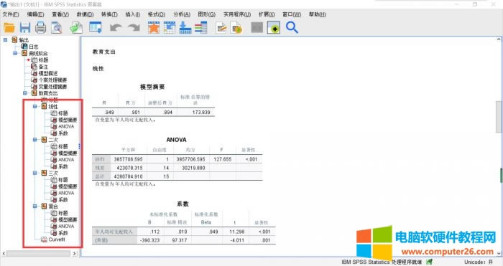Viewport: 503px width, 266px height.
Task: Collapse the 二次 tree node
Action: coord(35,140)
